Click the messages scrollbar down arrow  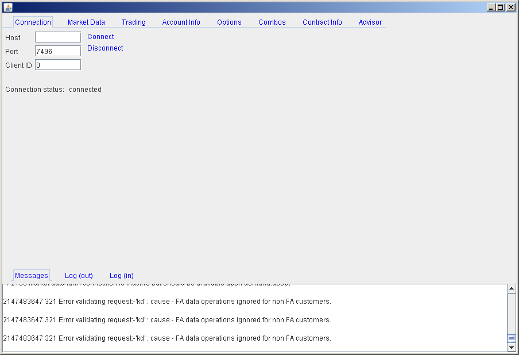tap(512, 348)
